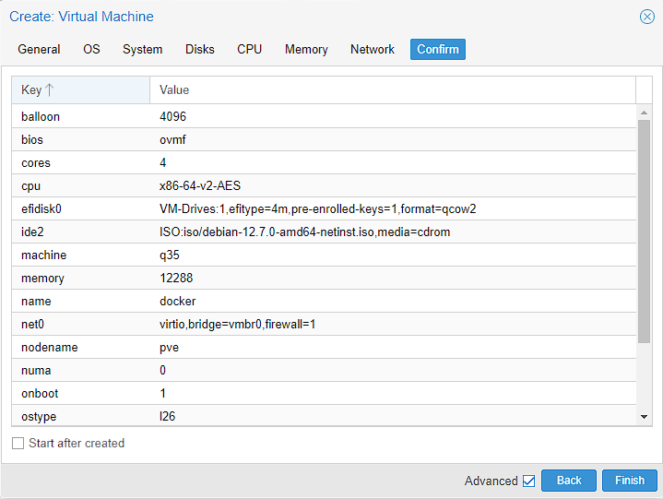Open the OS tab
The height and width of the screenshot is (499, 663).
(91, 50)
